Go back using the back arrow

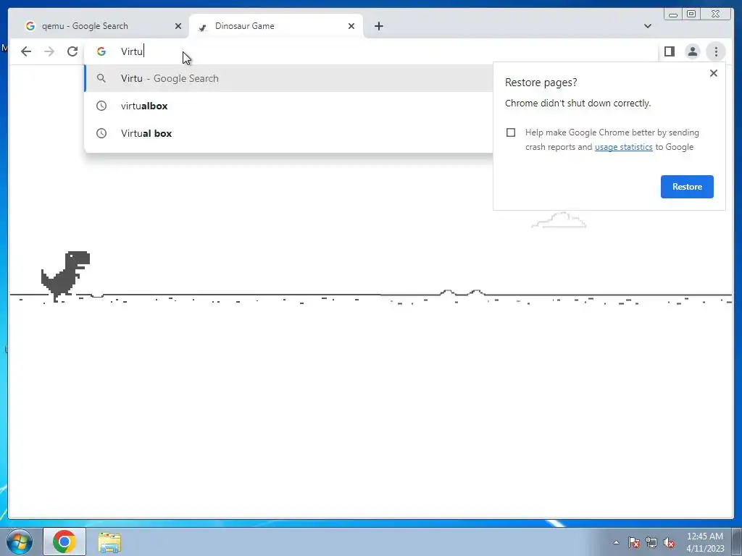26,51
